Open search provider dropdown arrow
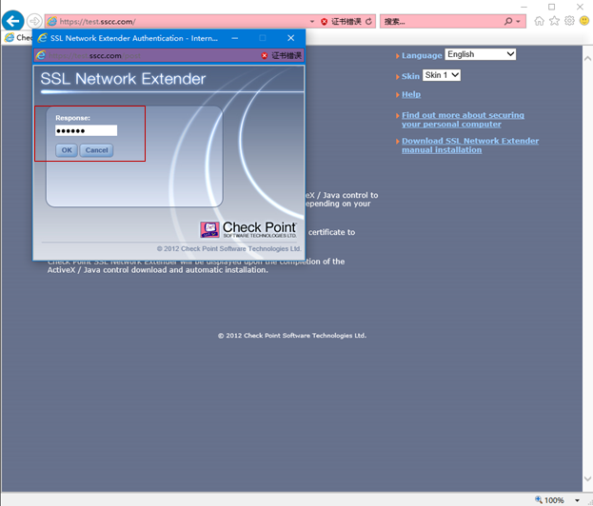This screenshot has height=506, width=593. [x=518, y=22]
